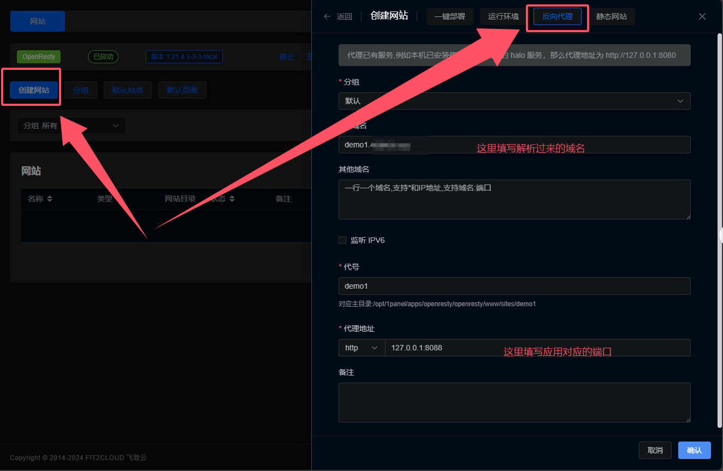This screenshot has width=723, height=471.
Task: Click the 代号 input field
Action: 514,286
